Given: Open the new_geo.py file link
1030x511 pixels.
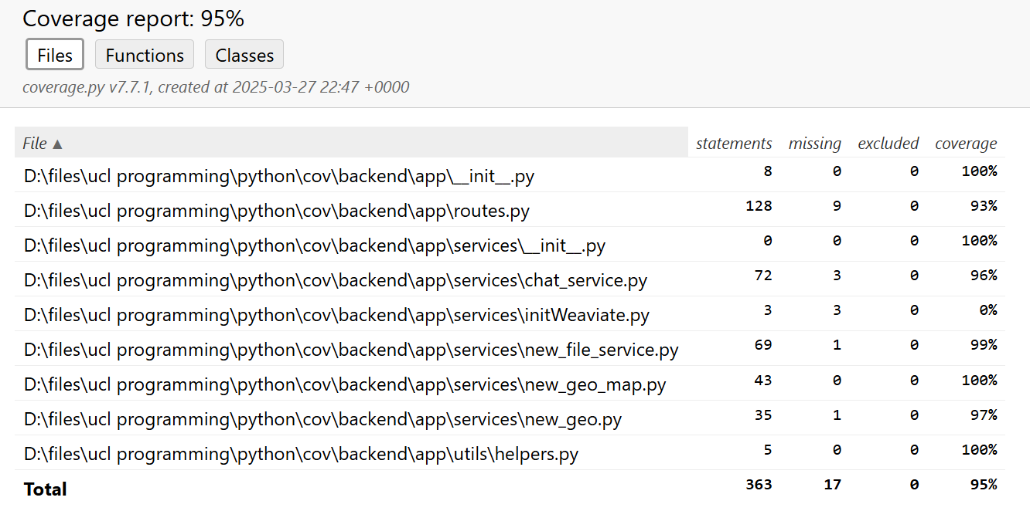Looking at the screenshot, I should (322, 419).
